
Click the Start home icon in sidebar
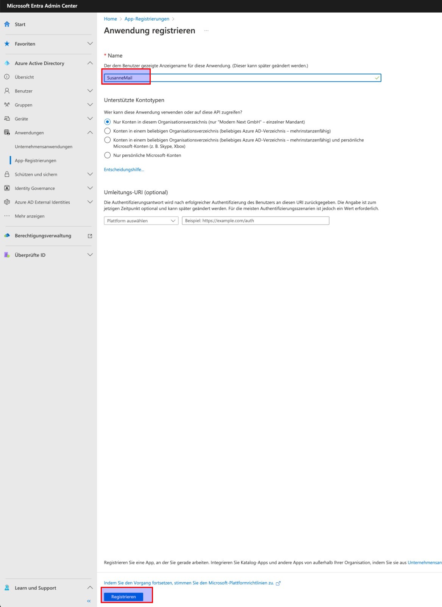[7, 24]
